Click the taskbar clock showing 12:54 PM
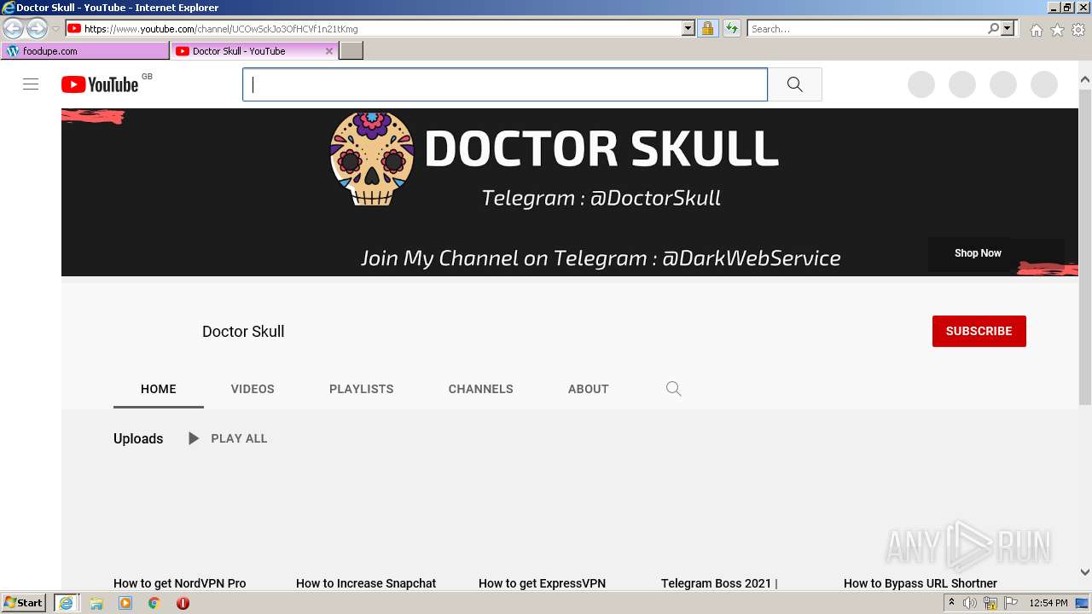 coord(1048,603)
